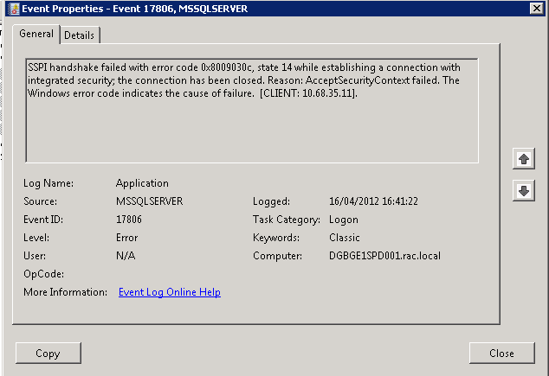Image resolution: width=549 pixels, height=376 pixels.
Task: Select the Event ID value 17806
Action: click(x=130, y=220)
